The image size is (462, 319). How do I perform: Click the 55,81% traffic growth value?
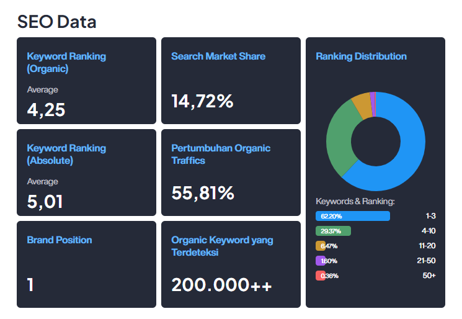coord(203,193)
